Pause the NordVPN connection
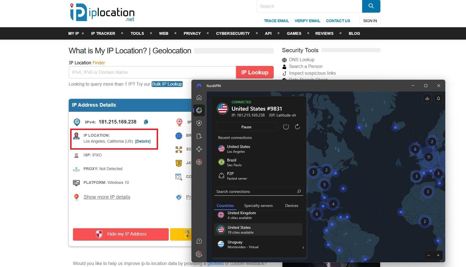Image resolution: width=466 pixels, height=267 pixels. (246, 127)
